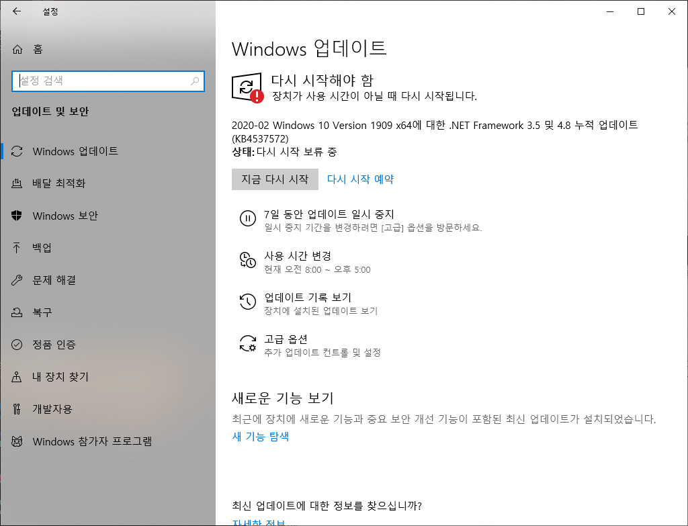Open 사용 시간 변경 option
Image resolution: width=688 pixels, height=526 pixels.
click(x=298, y=256)
